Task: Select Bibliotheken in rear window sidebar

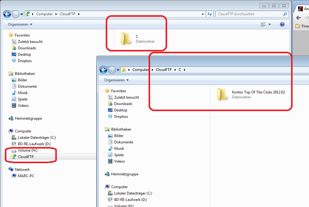Action: coord(22,73)
